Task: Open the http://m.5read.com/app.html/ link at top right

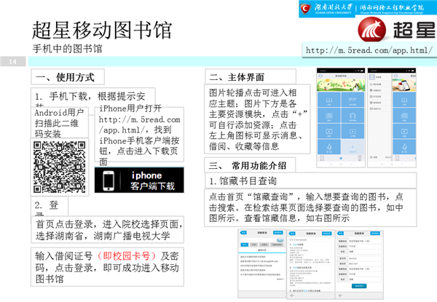Action: (369, 50)
